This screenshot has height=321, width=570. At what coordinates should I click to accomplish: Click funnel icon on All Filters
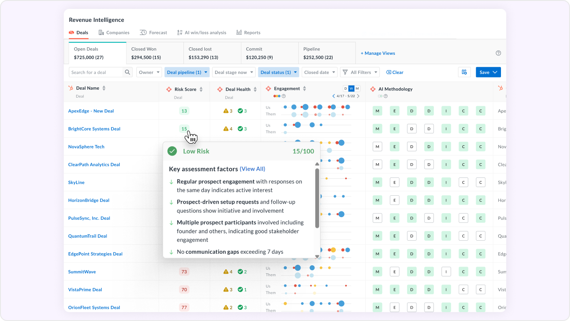[345, 72]
